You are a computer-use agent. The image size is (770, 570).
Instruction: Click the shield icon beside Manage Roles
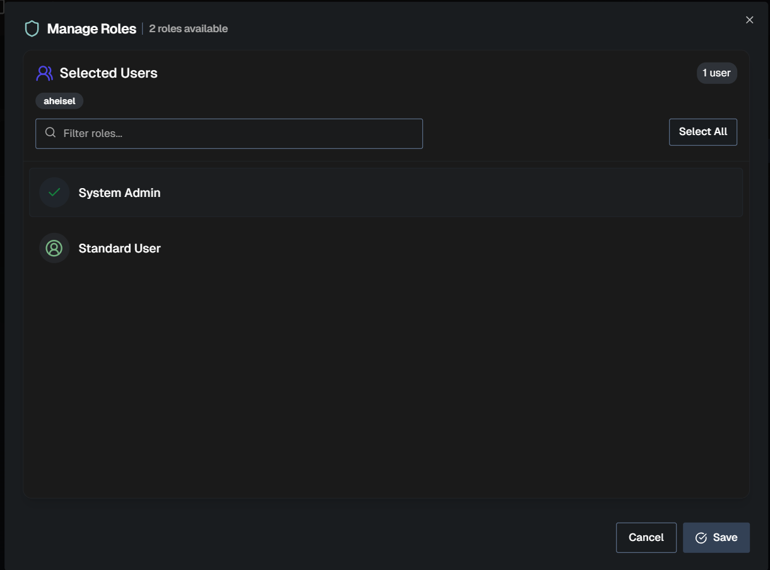tap(32, 28)
